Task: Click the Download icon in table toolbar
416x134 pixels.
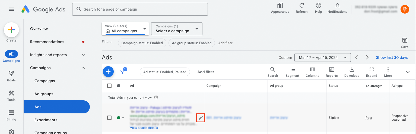Action: pos(352,69)
